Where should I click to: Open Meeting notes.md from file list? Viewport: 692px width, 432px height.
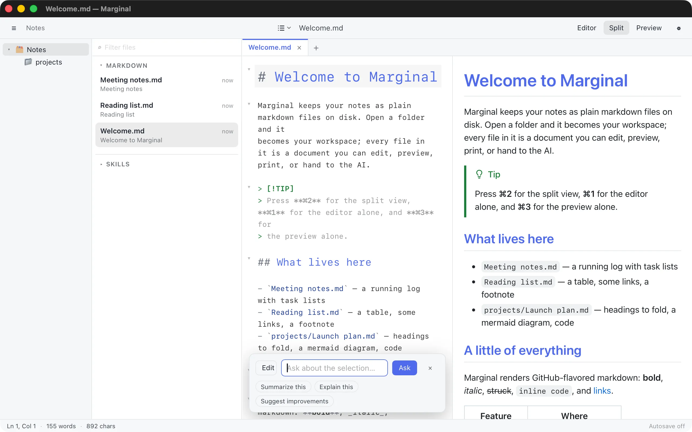pos(167,84)
